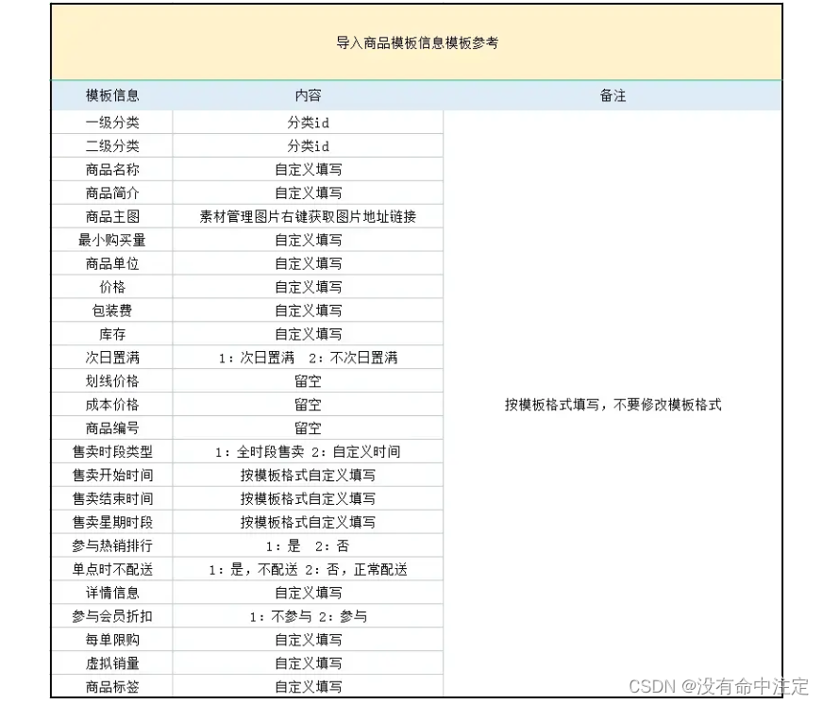Select the '虚拟销量' cell
The width and height of the screenshot is (823, 704).
112,663
